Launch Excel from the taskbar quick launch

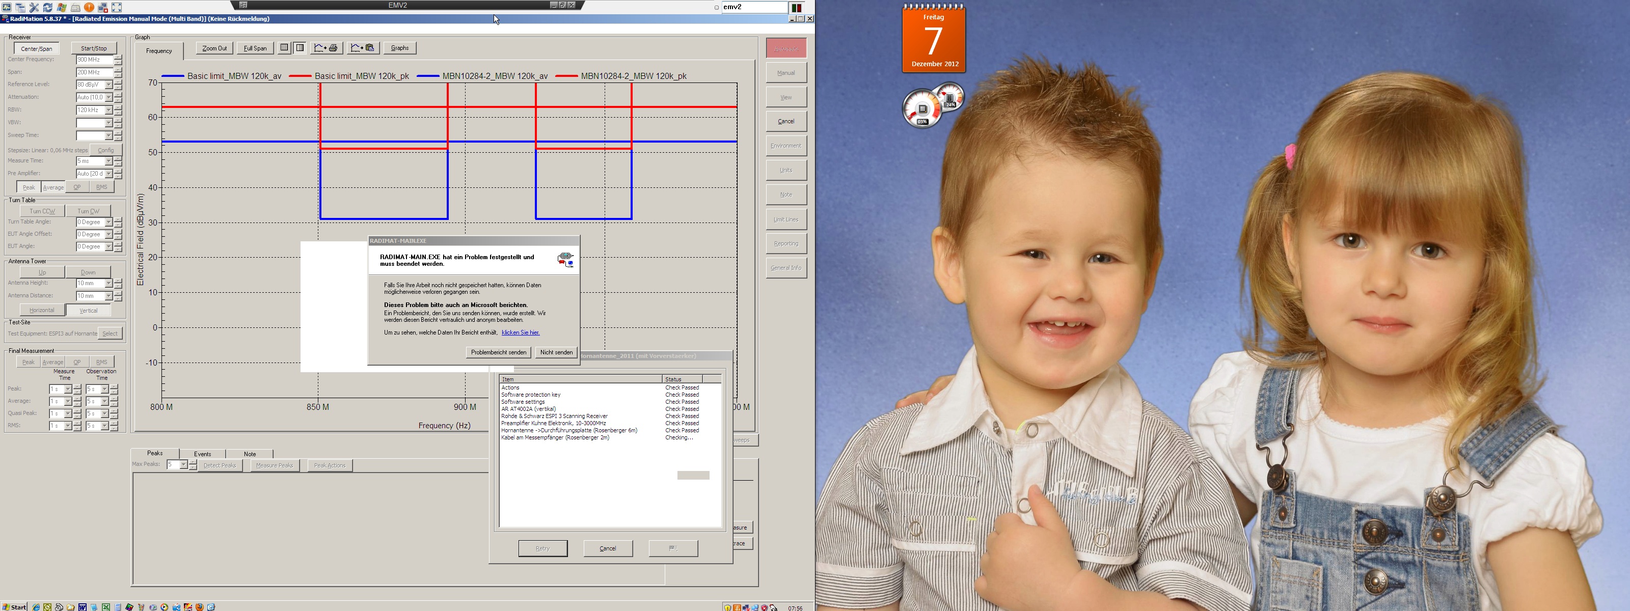(x=105, y=607)
